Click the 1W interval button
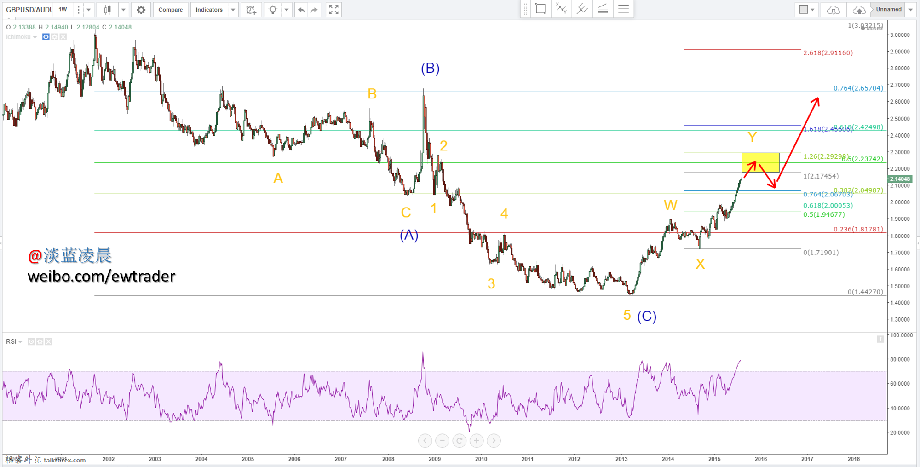920x467 pixels. coord(63,10)
